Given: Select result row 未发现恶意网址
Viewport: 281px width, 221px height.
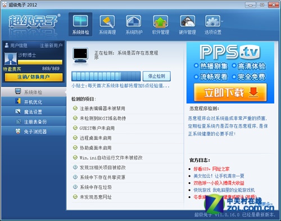Looking at the screenshot, I should (x=128, y=197).
